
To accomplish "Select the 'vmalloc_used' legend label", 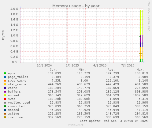I will (x=19, y=103).
